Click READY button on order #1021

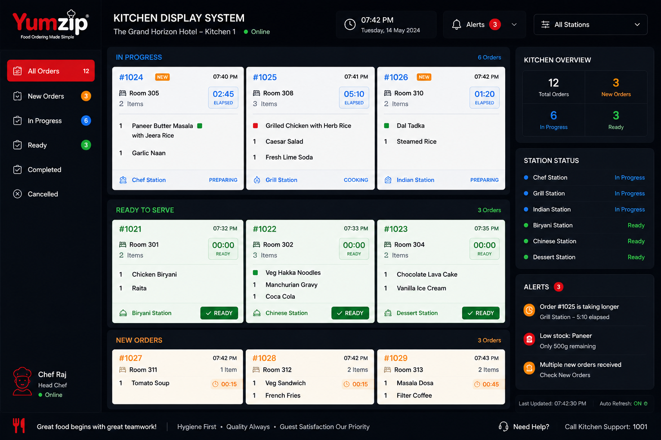(x=219, y=313)
